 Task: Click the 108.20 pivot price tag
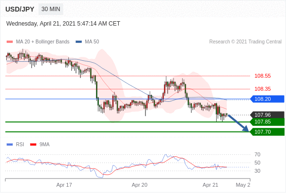[268, 99]
